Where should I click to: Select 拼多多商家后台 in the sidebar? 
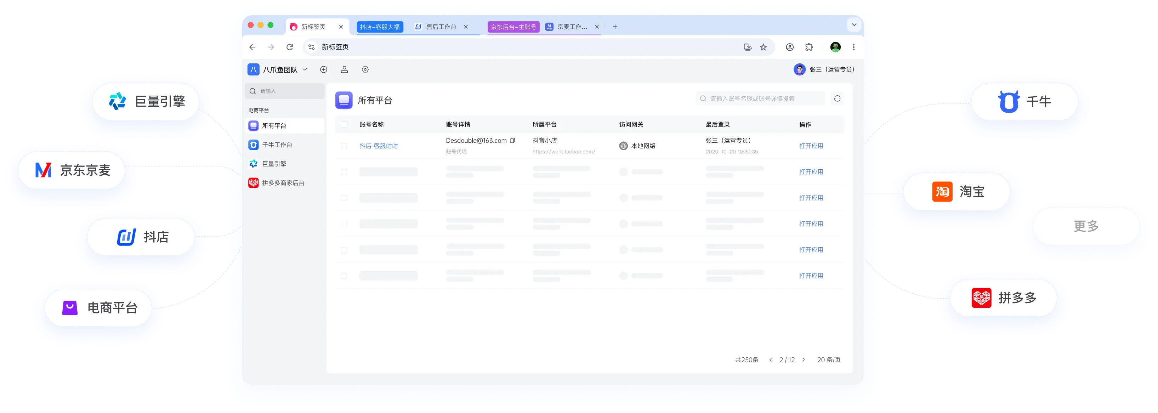coord(283,183)
